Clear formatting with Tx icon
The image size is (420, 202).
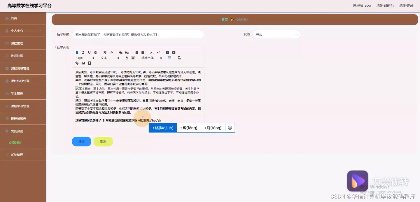pyautogui.click(x=179, y=58)
